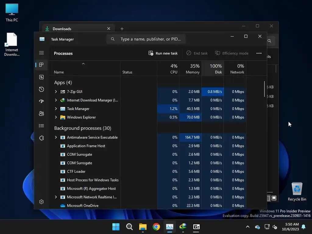Open Google Chrome from taskbar
Screen dimensions: 312x234
point(156,227)
